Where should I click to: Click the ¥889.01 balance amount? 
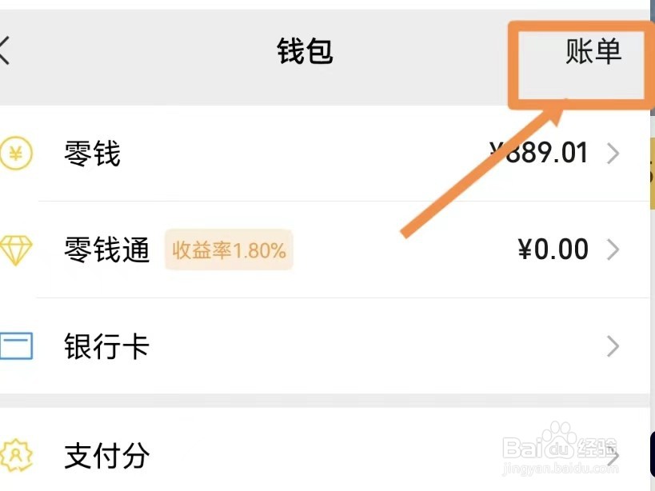tap(539, 153)
